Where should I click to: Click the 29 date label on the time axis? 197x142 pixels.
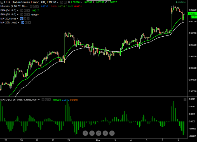point(69,140)
